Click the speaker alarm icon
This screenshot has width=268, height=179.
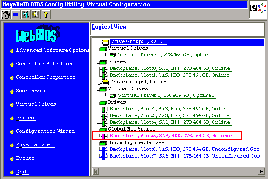(36, 15)
